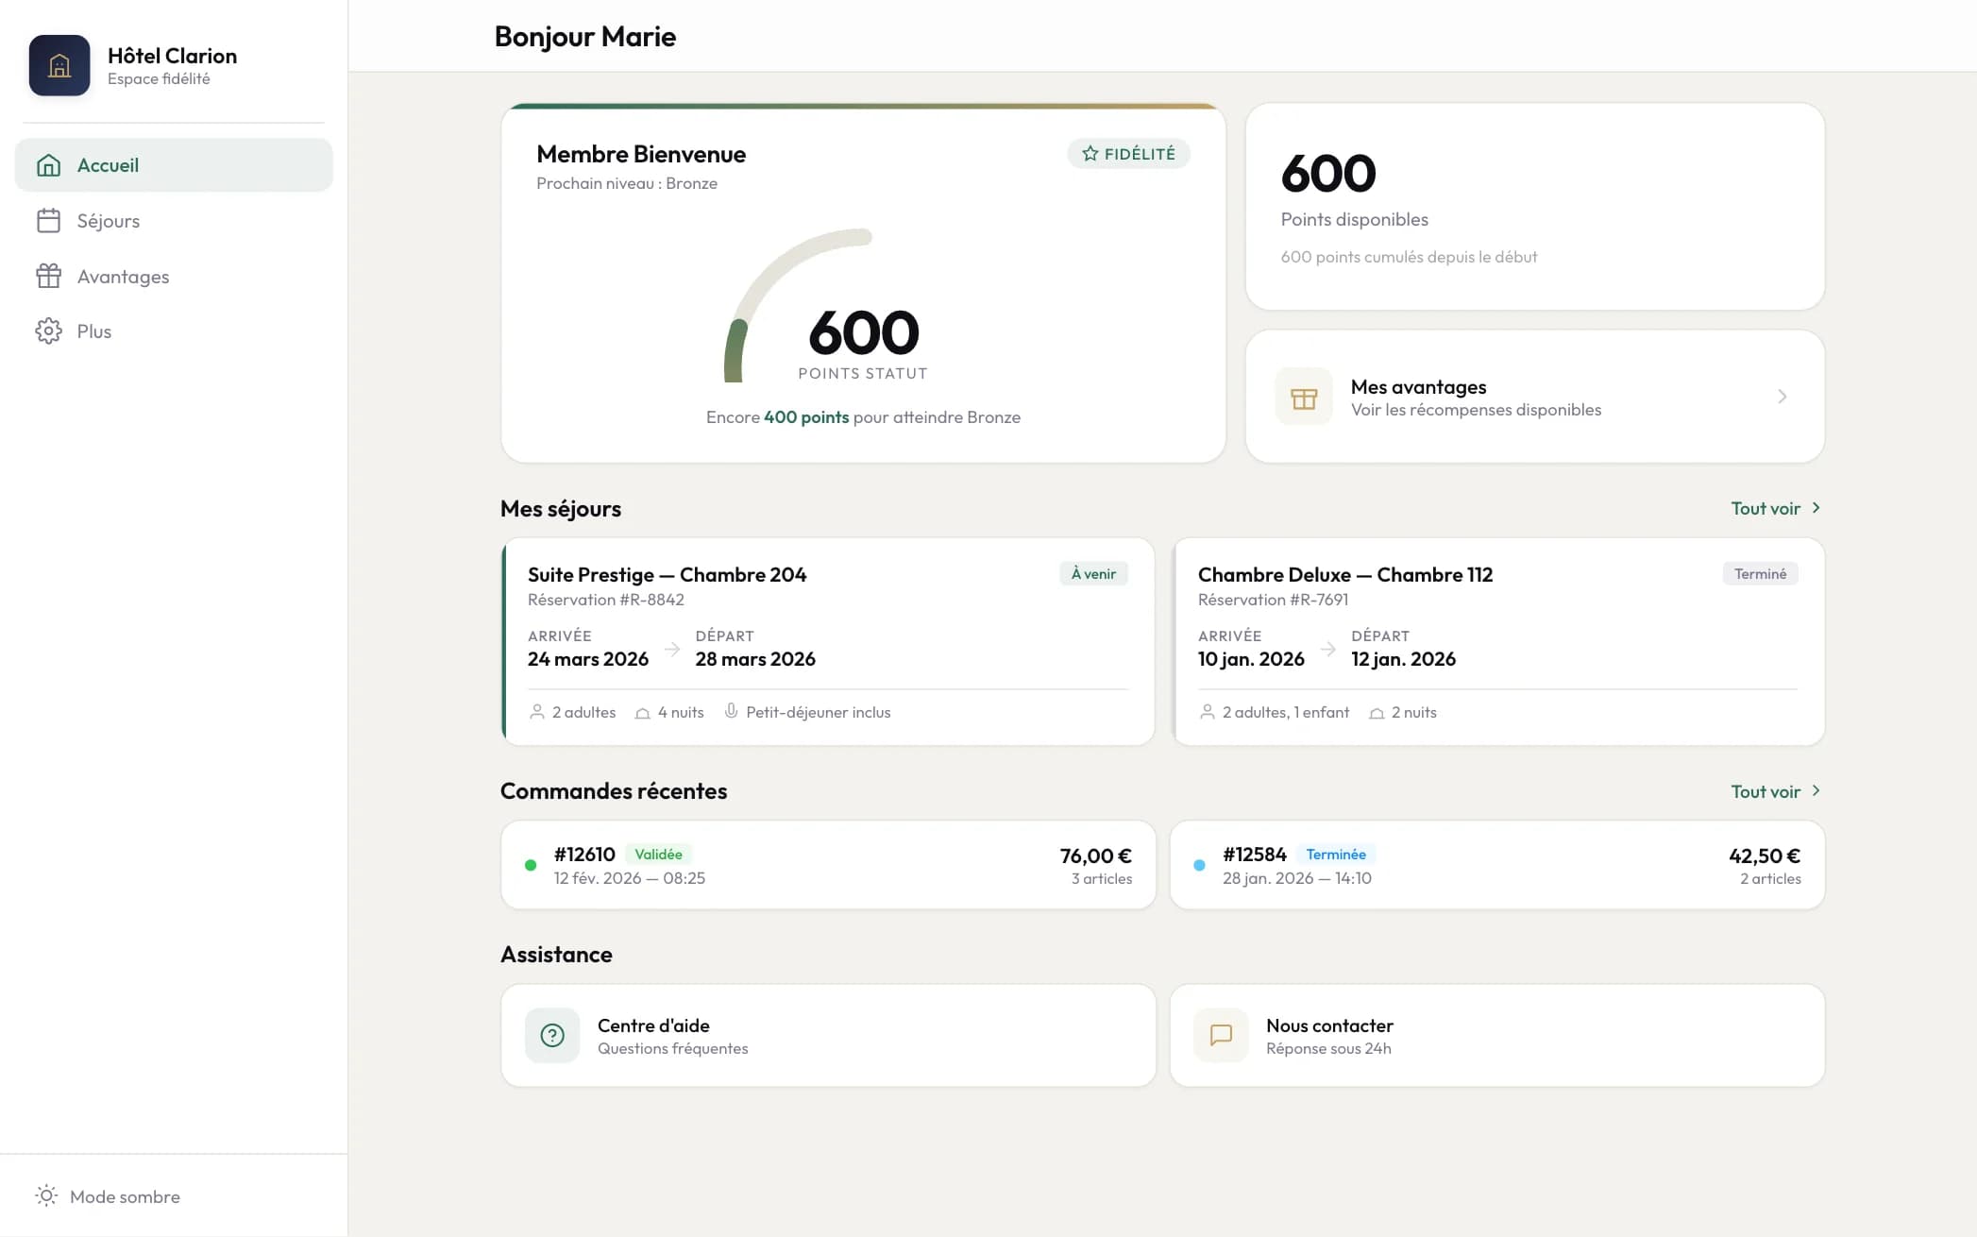The width and height of the screenshot is (1977, 1237).
Task: Open Tout voir next to Commandes récentes
Action: [x=1773, y=791]
